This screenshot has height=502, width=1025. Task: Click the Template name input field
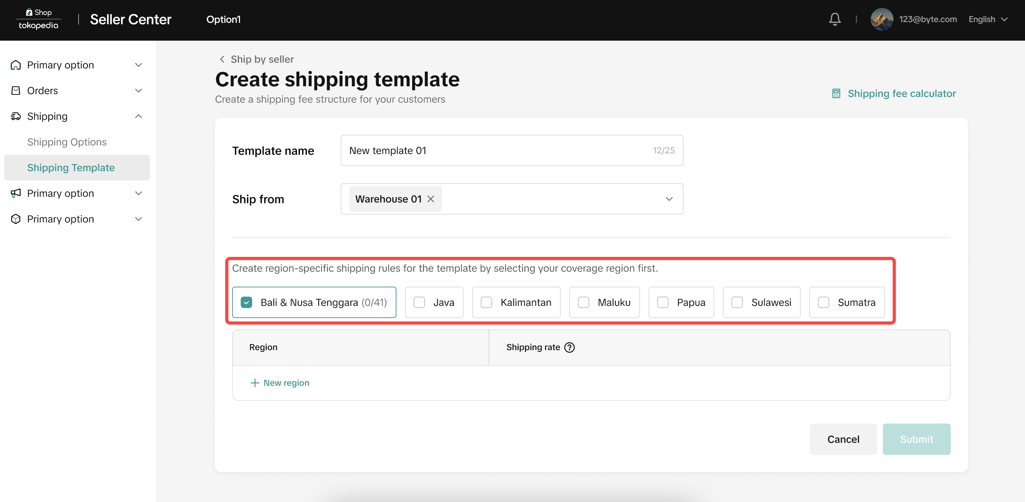[x=497, y=150]
